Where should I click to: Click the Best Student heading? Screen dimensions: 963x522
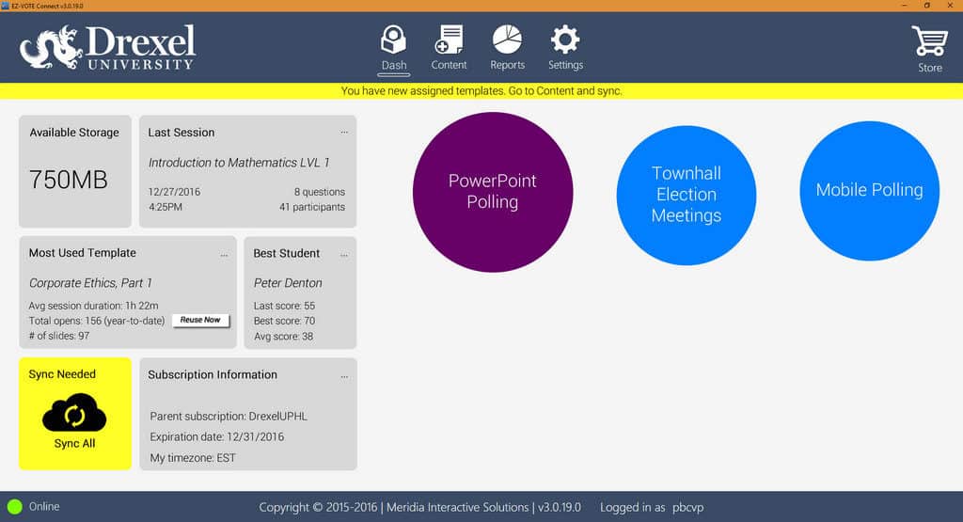[286, 253]
